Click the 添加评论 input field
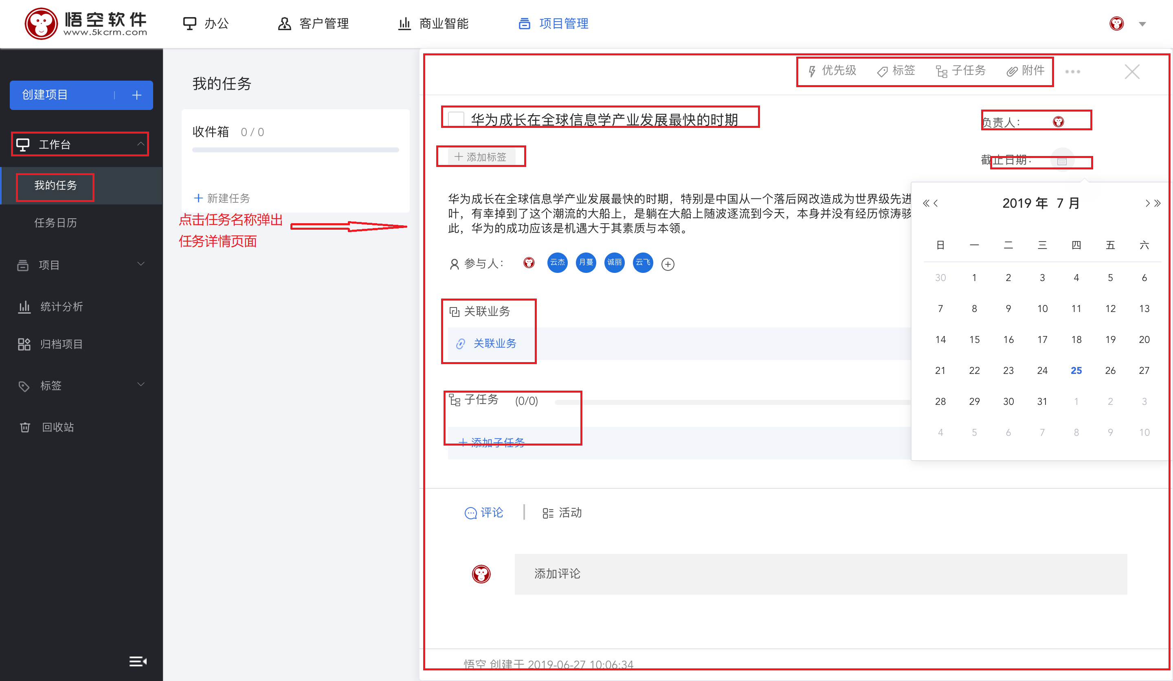Viewport: 1173px width, 681px height. tap(821, 574)
